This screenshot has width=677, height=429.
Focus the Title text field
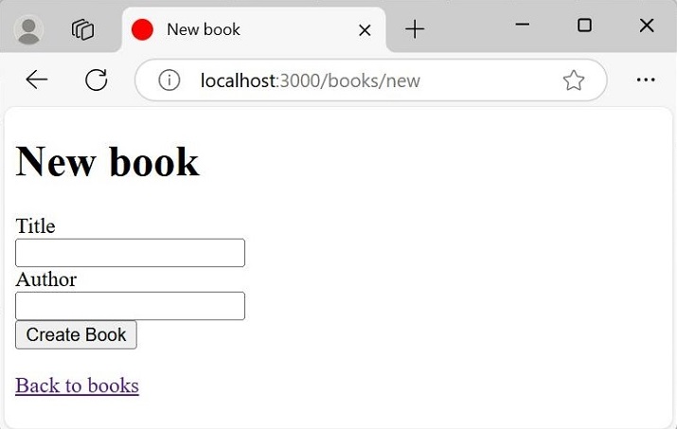point(131,253)
